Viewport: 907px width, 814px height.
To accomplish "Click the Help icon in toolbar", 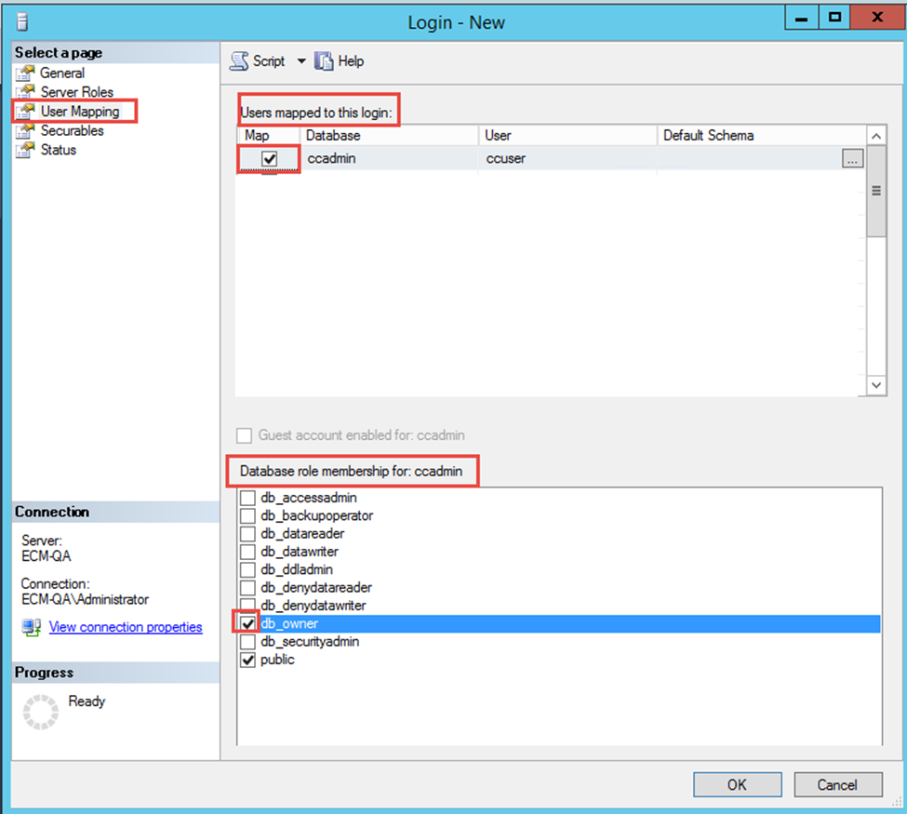I will [324, 61].
